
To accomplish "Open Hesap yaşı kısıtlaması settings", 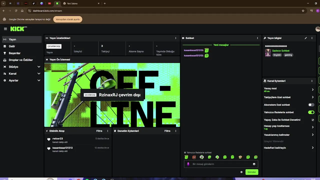I will coord(289,127).
